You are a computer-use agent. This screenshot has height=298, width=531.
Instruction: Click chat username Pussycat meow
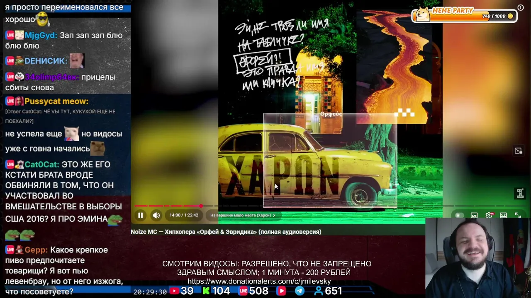pos(56,101)
